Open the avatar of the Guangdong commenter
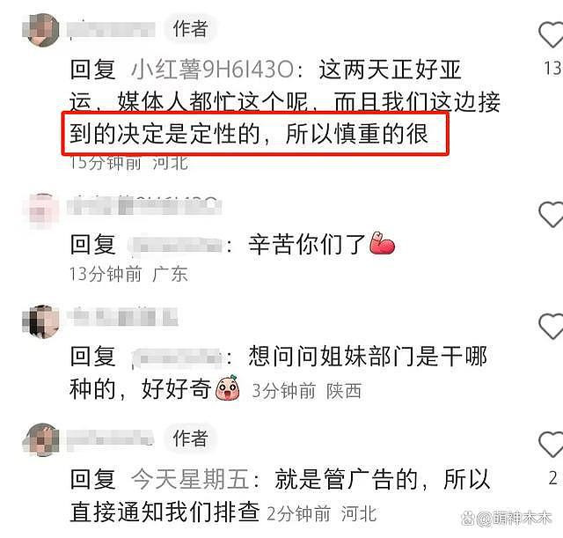Image resolution: width=563 pixels, height=538 pixels. coord(41,211)
